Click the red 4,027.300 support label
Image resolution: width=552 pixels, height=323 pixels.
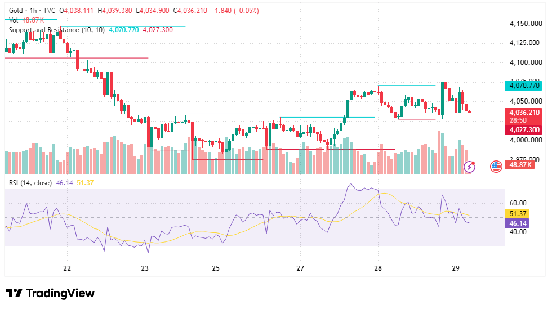(x=524, y=130)
